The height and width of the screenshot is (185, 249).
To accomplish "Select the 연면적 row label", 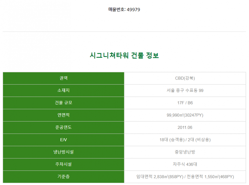I will click(63, 115).
